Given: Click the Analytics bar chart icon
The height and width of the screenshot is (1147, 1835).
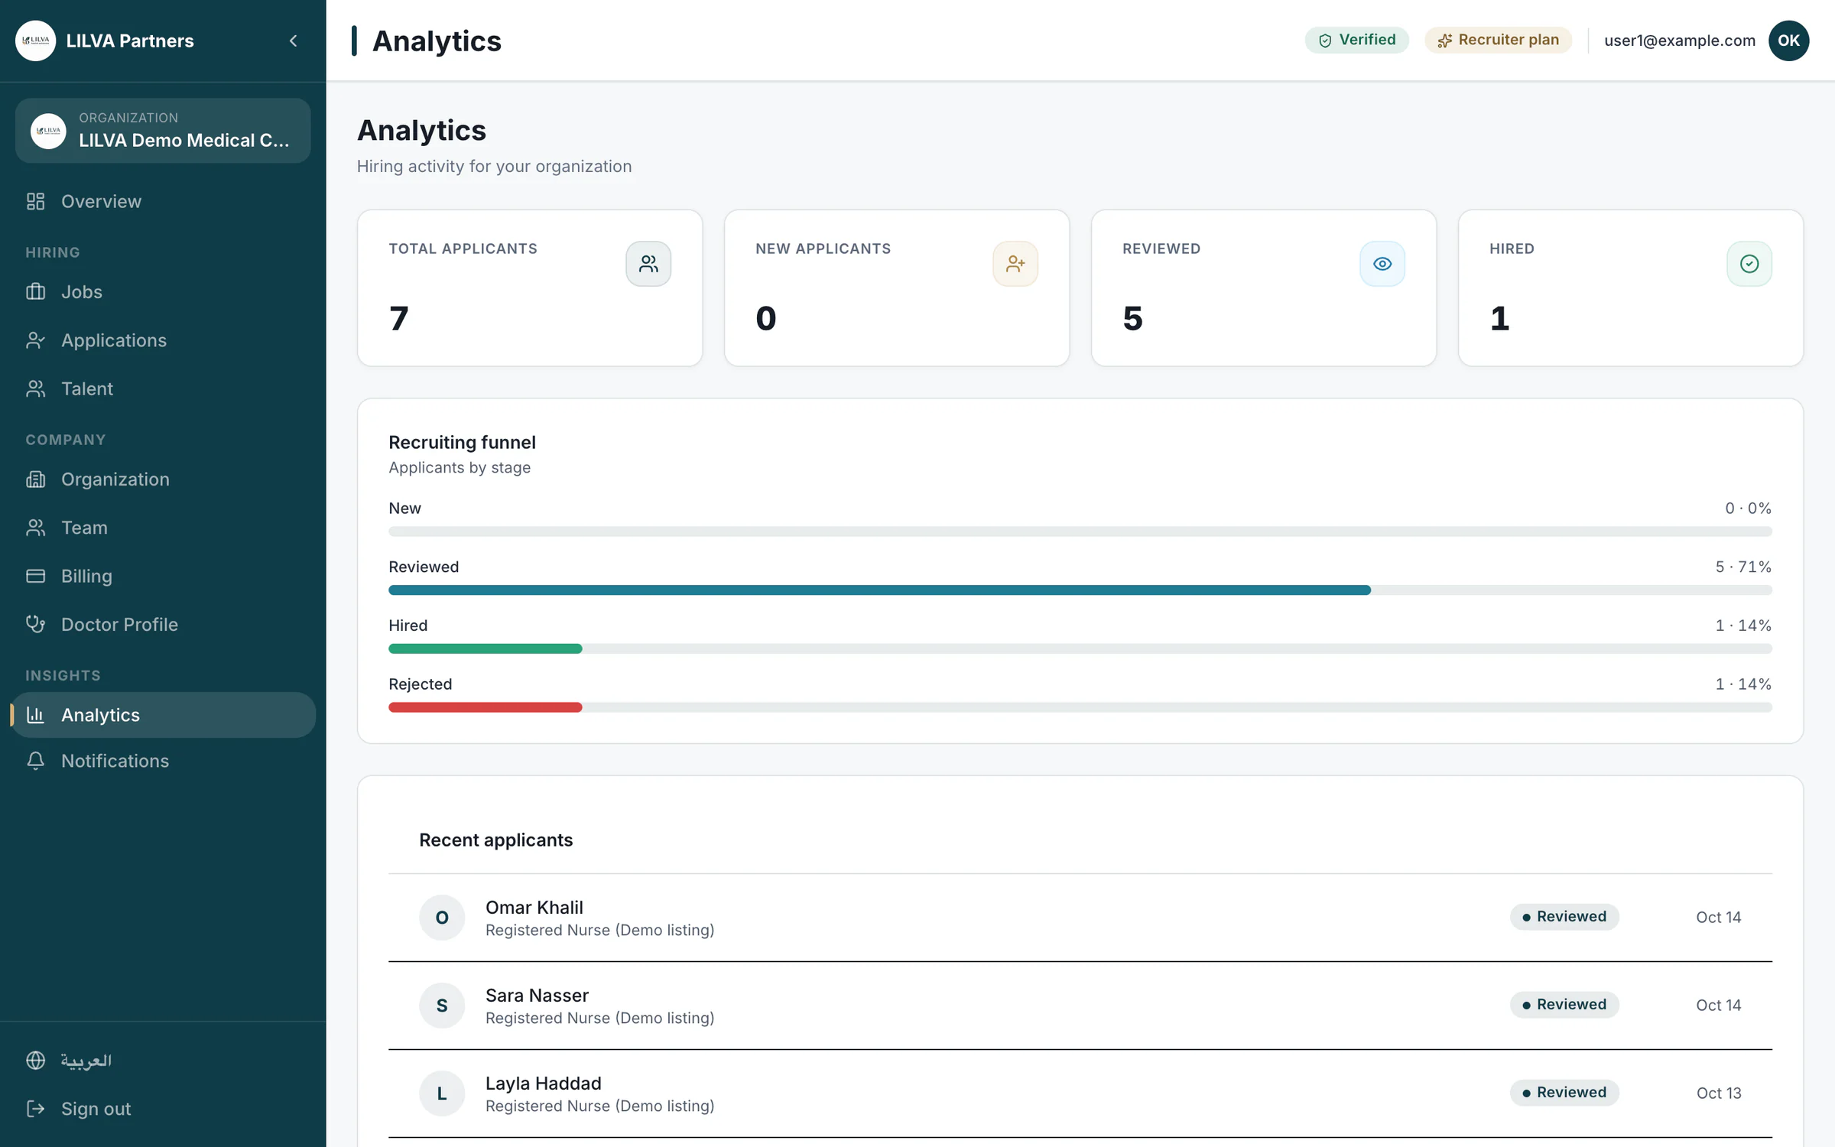Looking at the screenshot, I should pos(36,715).
